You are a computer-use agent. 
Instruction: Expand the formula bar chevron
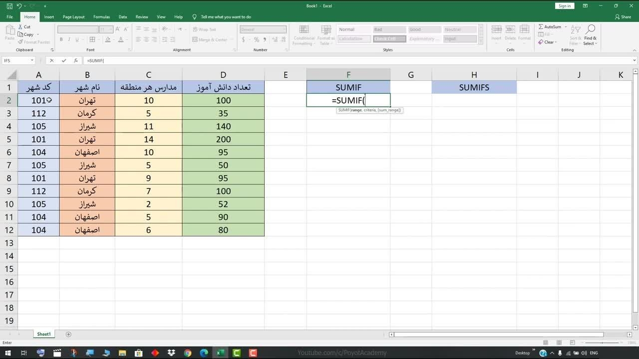click(635, 60)
